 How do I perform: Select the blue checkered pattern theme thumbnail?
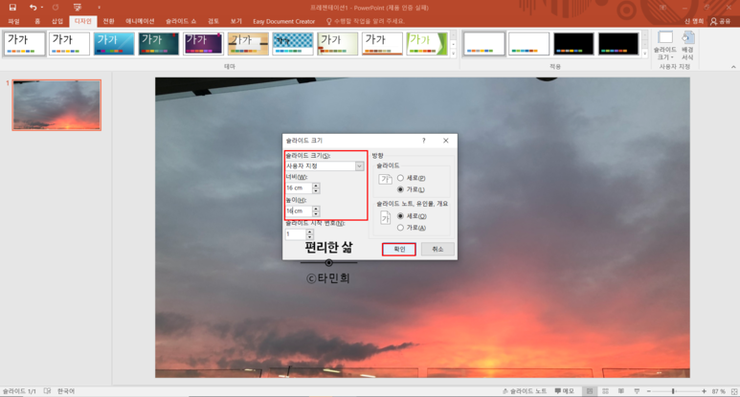pos(293,44)
